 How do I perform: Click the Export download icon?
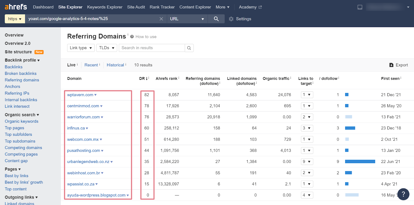[391, 65]
